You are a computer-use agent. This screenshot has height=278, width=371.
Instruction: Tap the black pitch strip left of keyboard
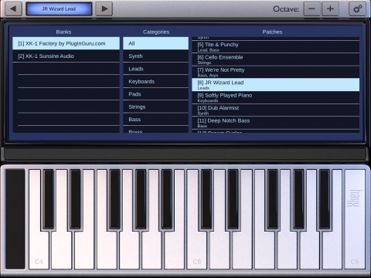click(x=15, y=219)
